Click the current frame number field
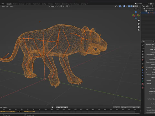Viewport: 155px width, 116px height. click(117, 107)
